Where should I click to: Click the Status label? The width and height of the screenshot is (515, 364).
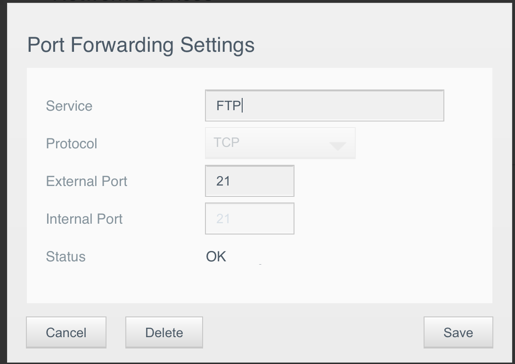pos(66,257)
